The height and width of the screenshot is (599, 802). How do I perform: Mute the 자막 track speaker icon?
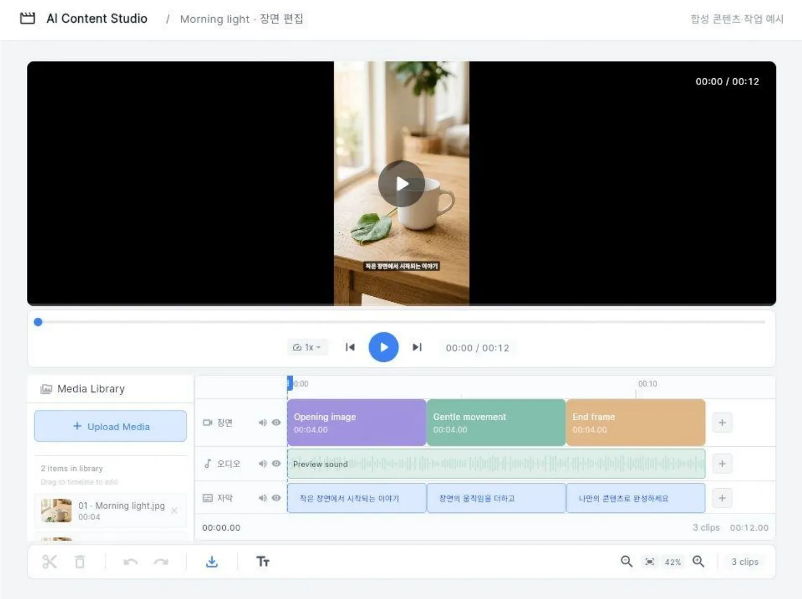pos(262,498)
